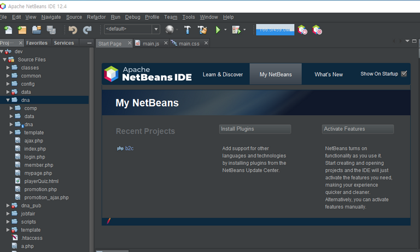Viewport: 420px width, 252px height.
Task: Select the ajax.php file
Action: tap(34, 141)
